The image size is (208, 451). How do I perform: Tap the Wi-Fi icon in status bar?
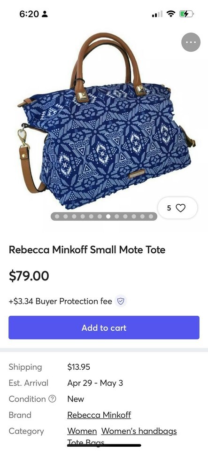pyautogui.click(x=171, y=14)
